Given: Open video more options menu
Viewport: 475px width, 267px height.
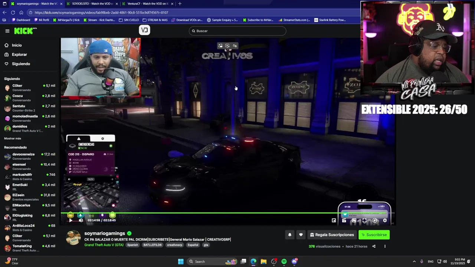Looking at the screenshot, I should (385, 246).
